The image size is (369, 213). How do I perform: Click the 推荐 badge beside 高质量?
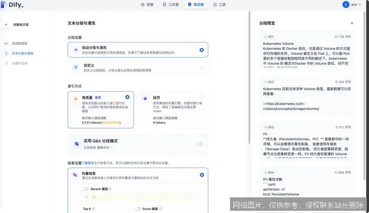pos(98,97)
